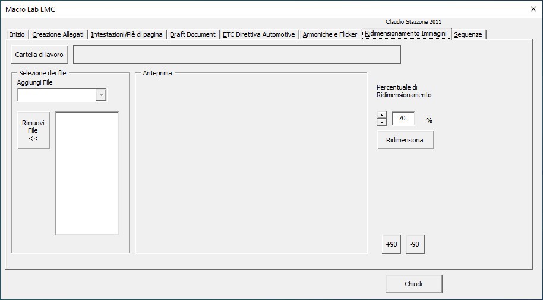
Task: Switch to Creazione Allegati tab
Action: point(58,34)
